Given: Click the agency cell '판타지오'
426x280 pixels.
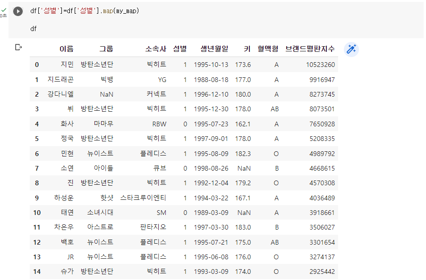Looking at the screenshot, I should pos(153,227).
